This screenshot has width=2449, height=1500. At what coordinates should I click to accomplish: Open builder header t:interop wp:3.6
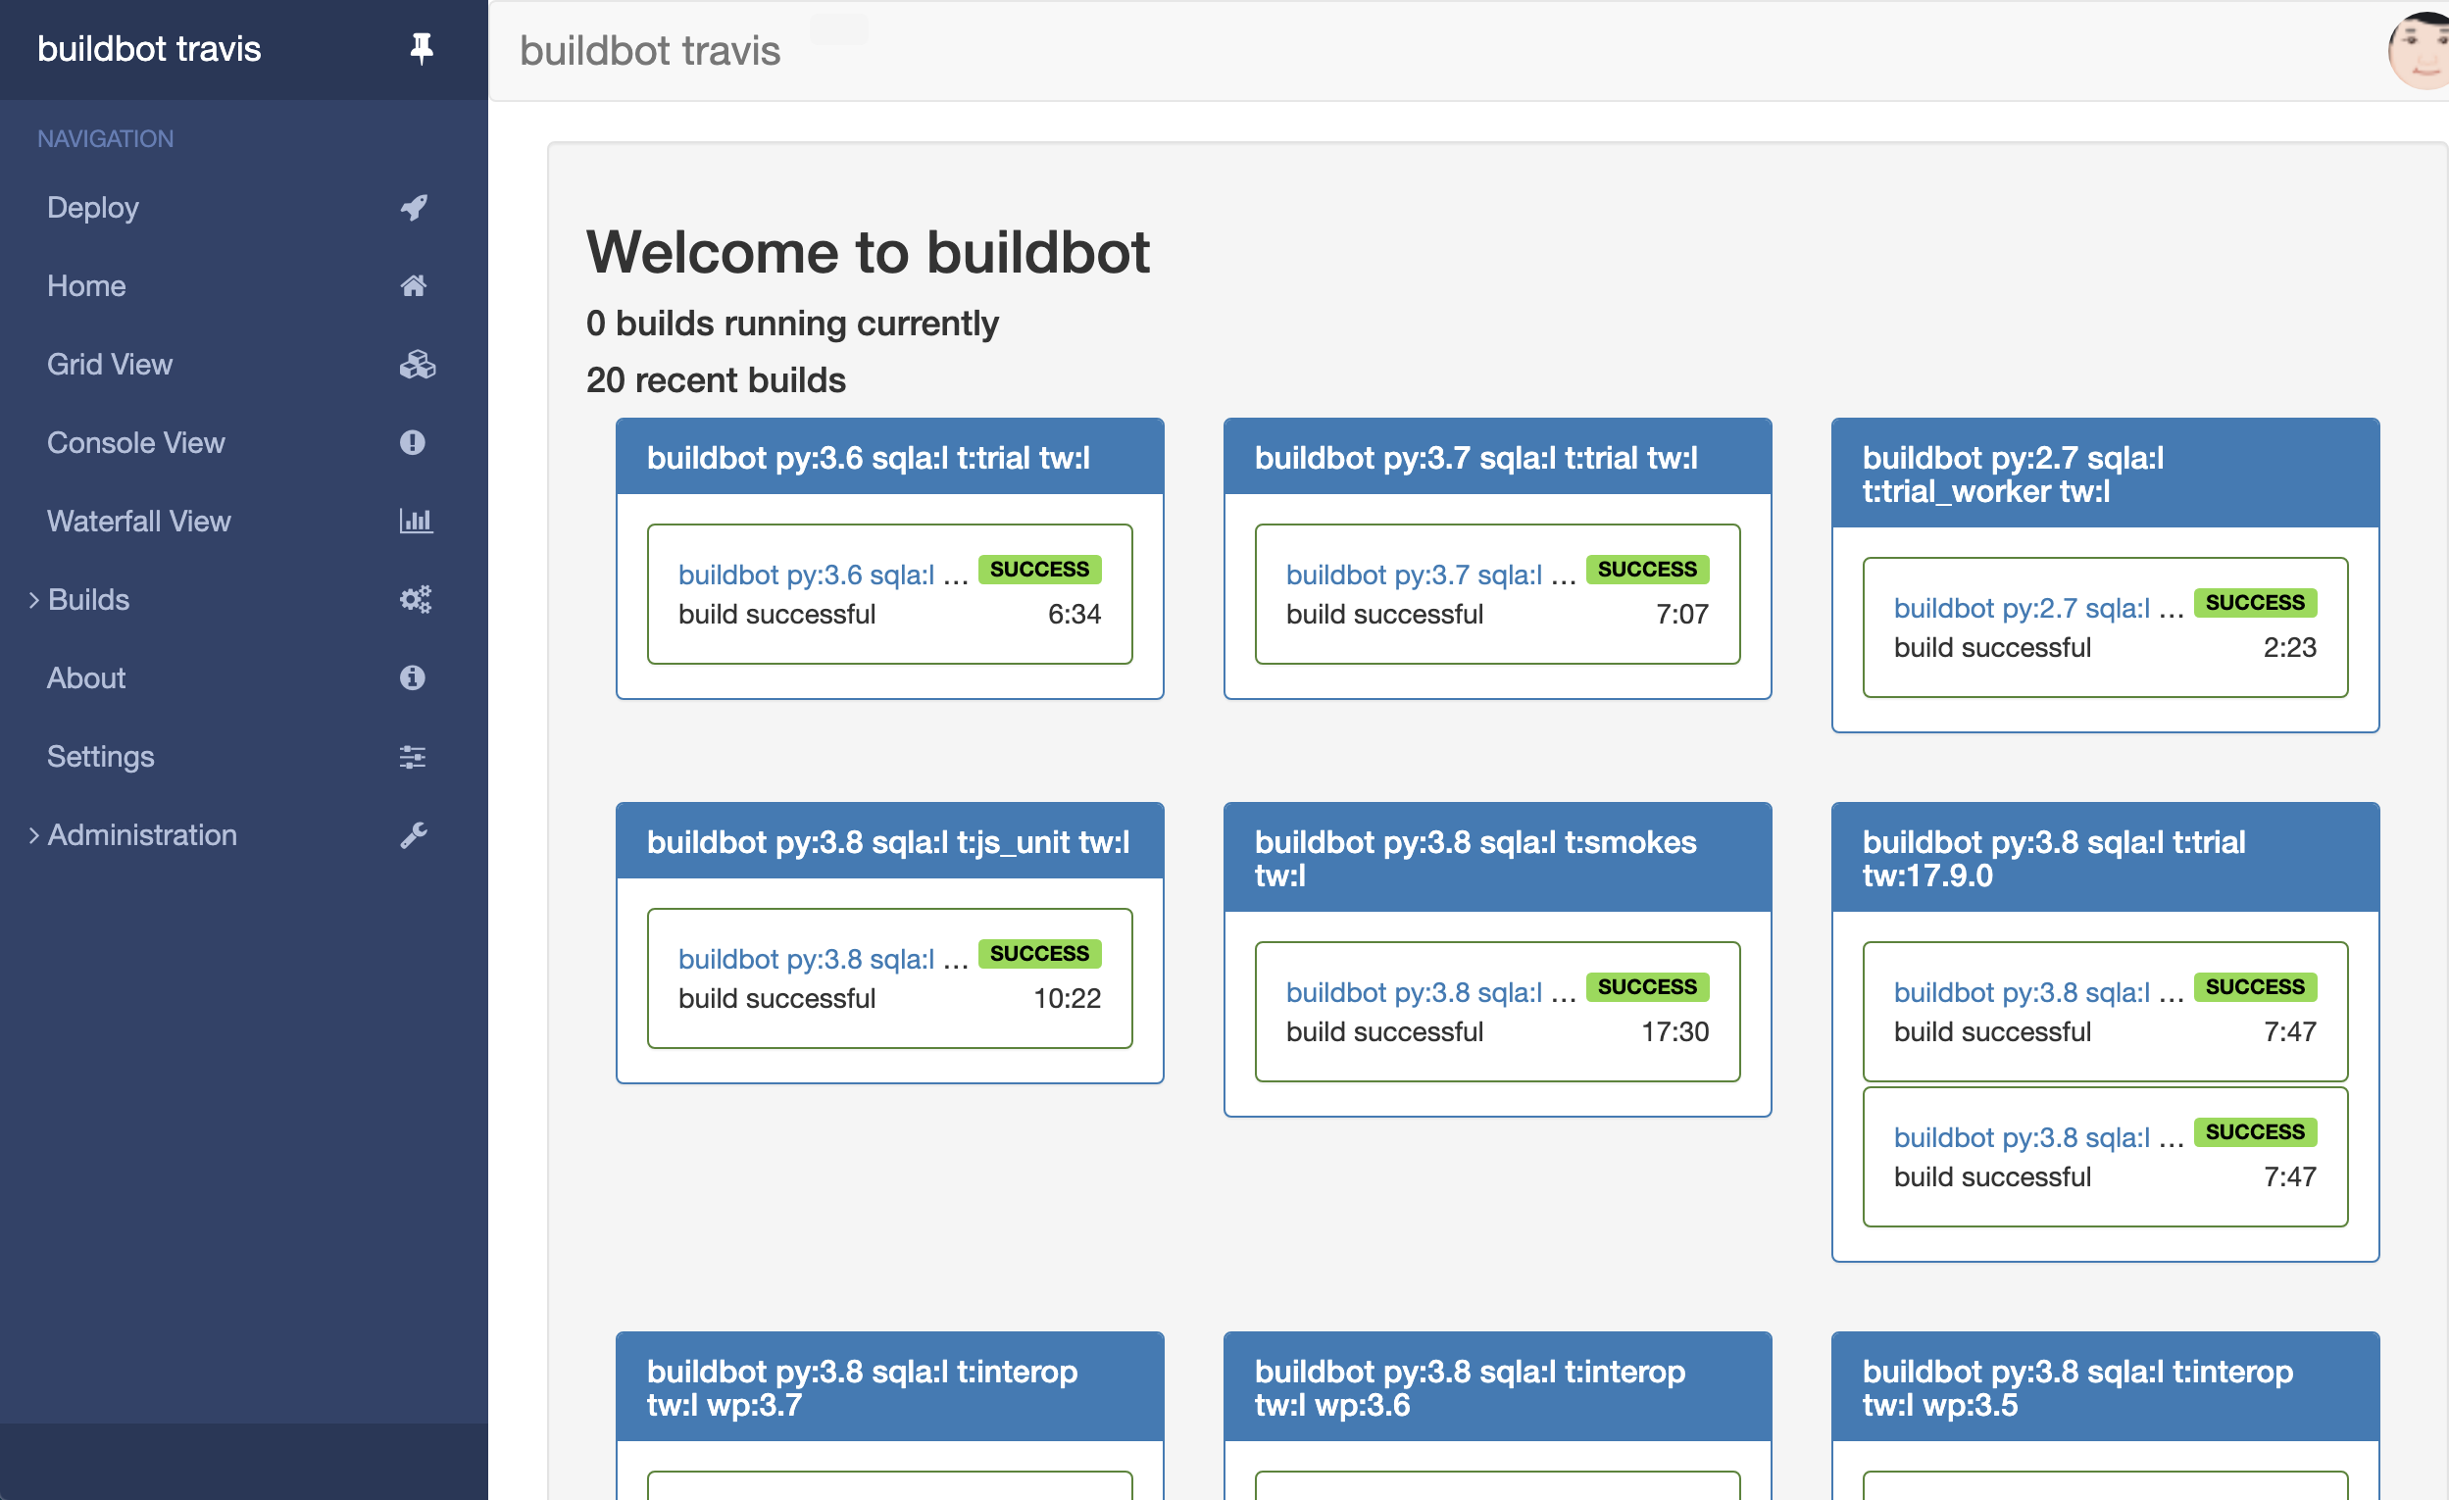1497,1387
